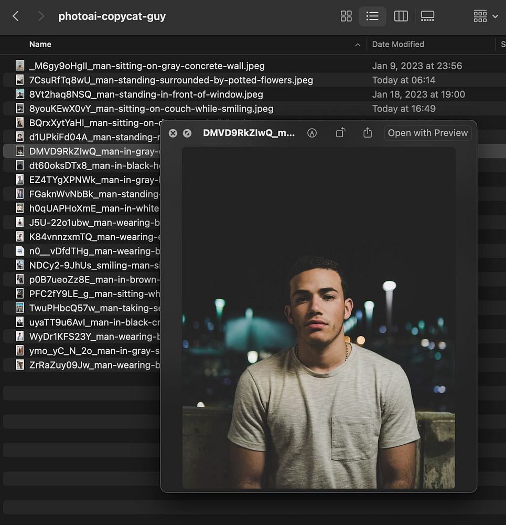The image size is (506, 525).
Task: Expand Quick Look to full screen
Action: pos(187,133)
